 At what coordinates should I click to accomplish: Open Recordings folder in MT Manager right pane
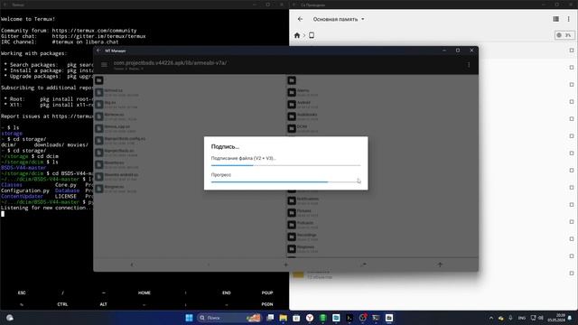(x=382, y=237)
